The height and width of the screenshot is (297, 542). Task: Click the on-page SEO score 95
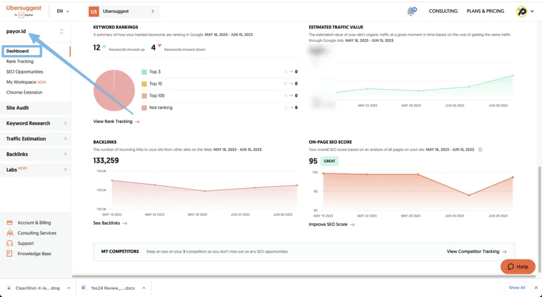[x=313, y=161]
